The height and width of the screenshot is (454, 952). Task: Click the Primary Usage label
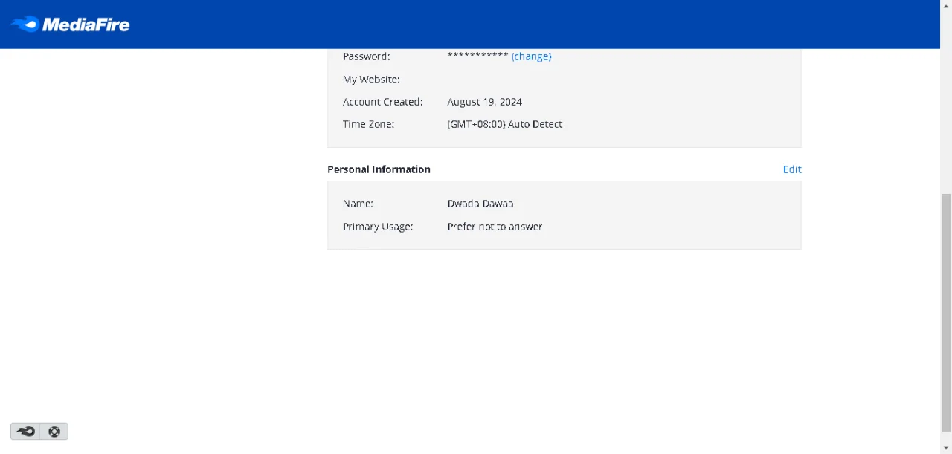point(378,227)
